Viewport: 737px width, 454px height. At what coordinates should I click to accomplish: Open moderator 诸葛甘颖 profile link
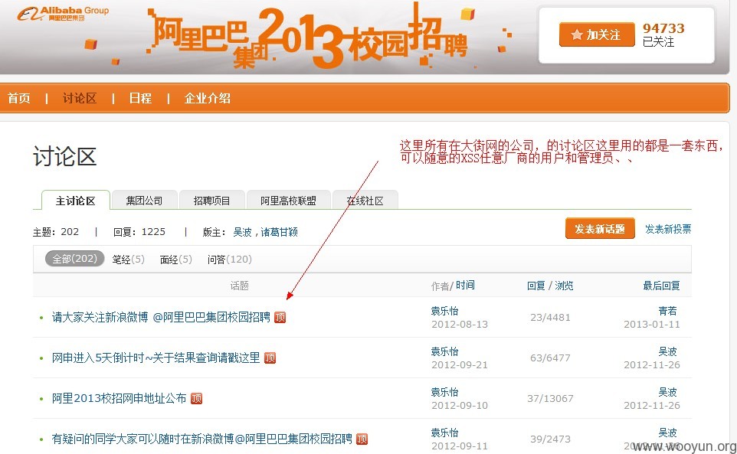(x=279, y=232)
